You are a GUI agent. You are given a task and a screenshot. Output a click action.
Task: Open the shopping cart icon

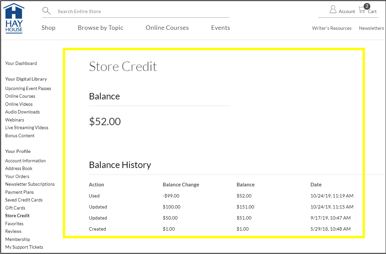(362, 10)
